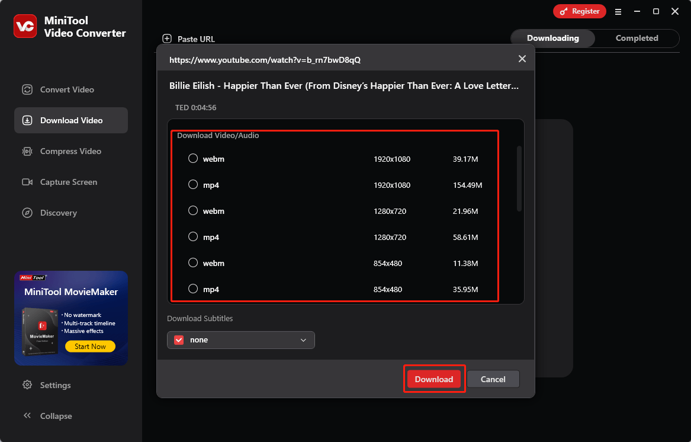Click the key icon in Register button
Screen dimensions: 691x442
click(564, 11)
